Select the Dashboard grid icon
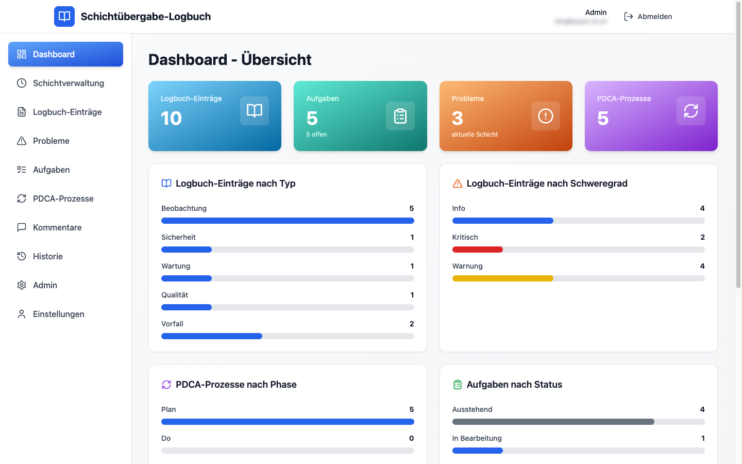Image resolution: width=742 pixels, height=464 pixels. (x=21, y=54)
